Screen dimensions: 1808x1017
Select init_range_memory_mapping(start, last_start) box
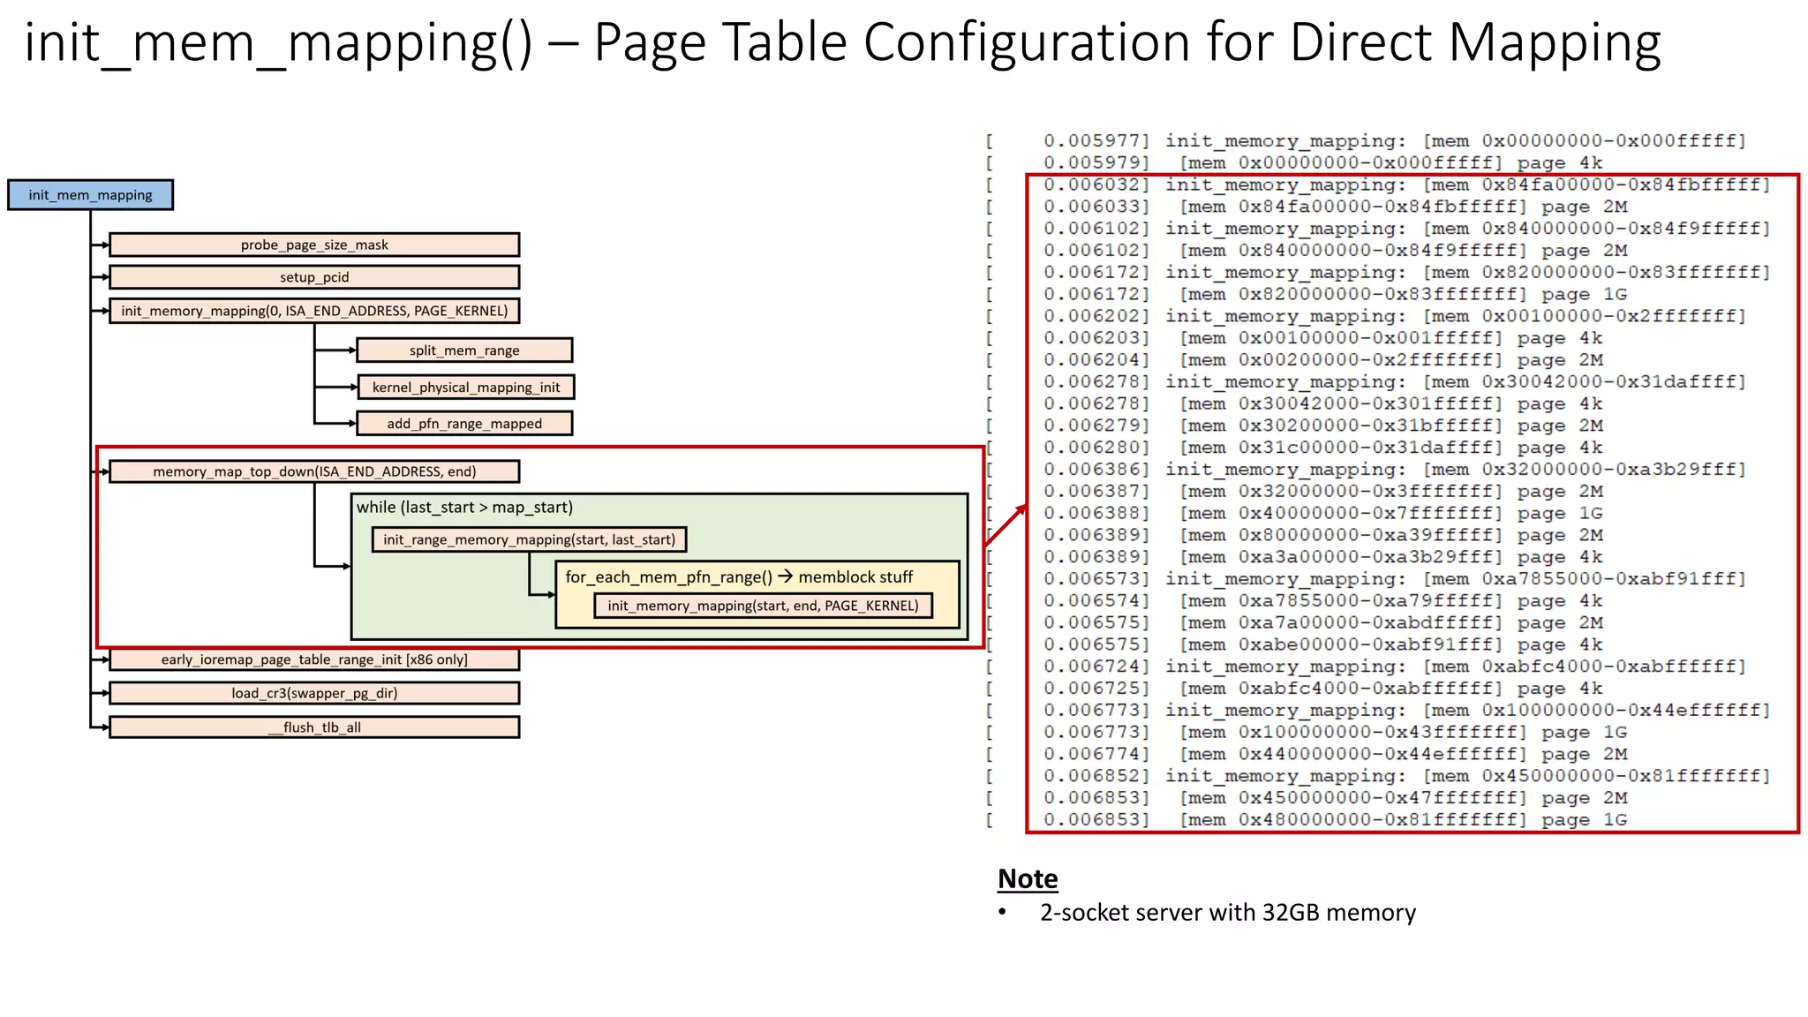[529, 539]
